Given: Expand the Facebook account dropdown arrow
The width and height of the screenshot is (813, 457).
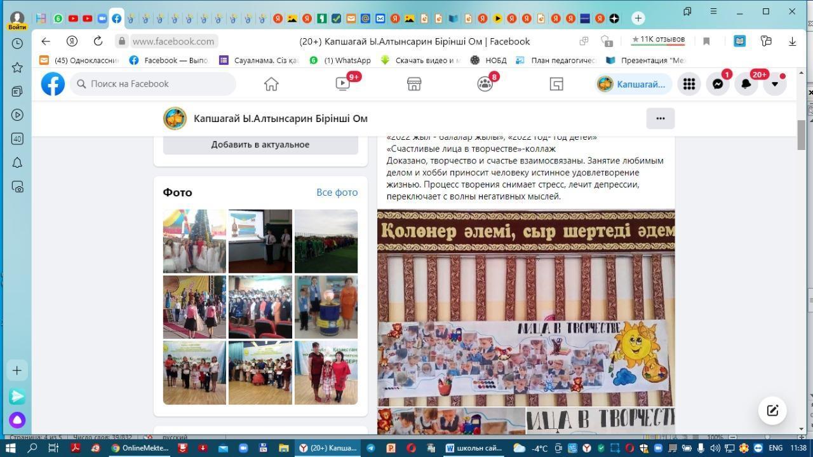Looking at the screenshot, I should coord(775,84).
